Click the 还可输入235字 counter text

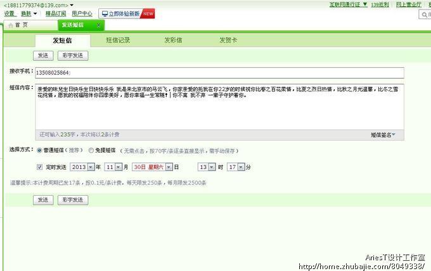(x=79, y=134)
